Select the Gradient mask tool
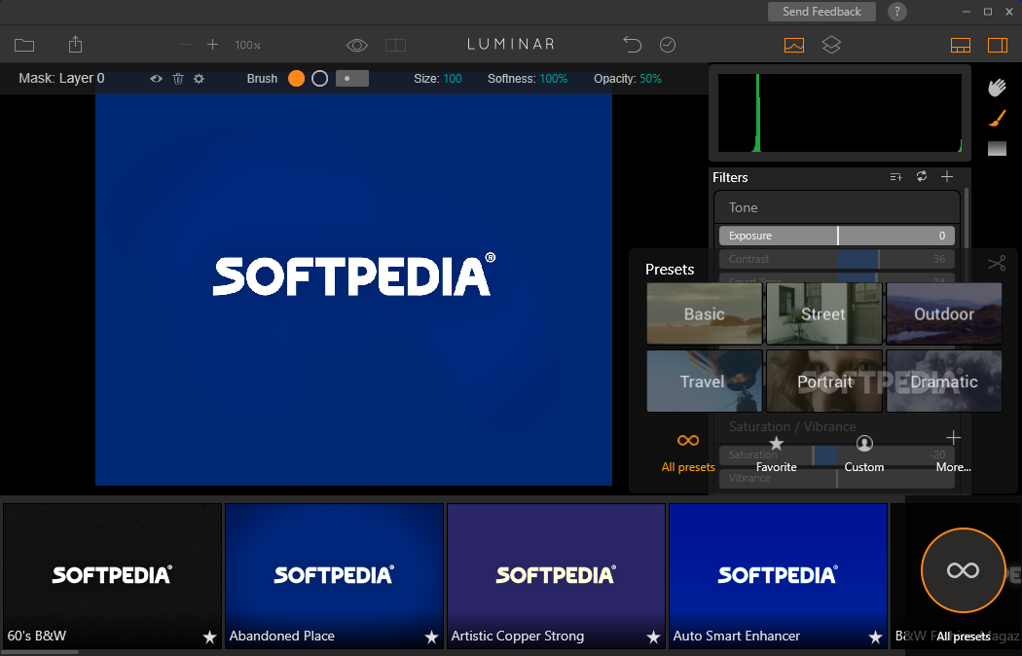1022x656 pixels. (997, 149)
